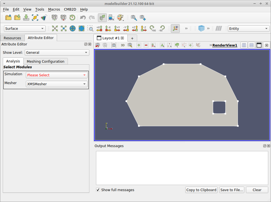Clear the output messages
The width and height of the screenshot is (271, 202).
click(x=257, y=190)
